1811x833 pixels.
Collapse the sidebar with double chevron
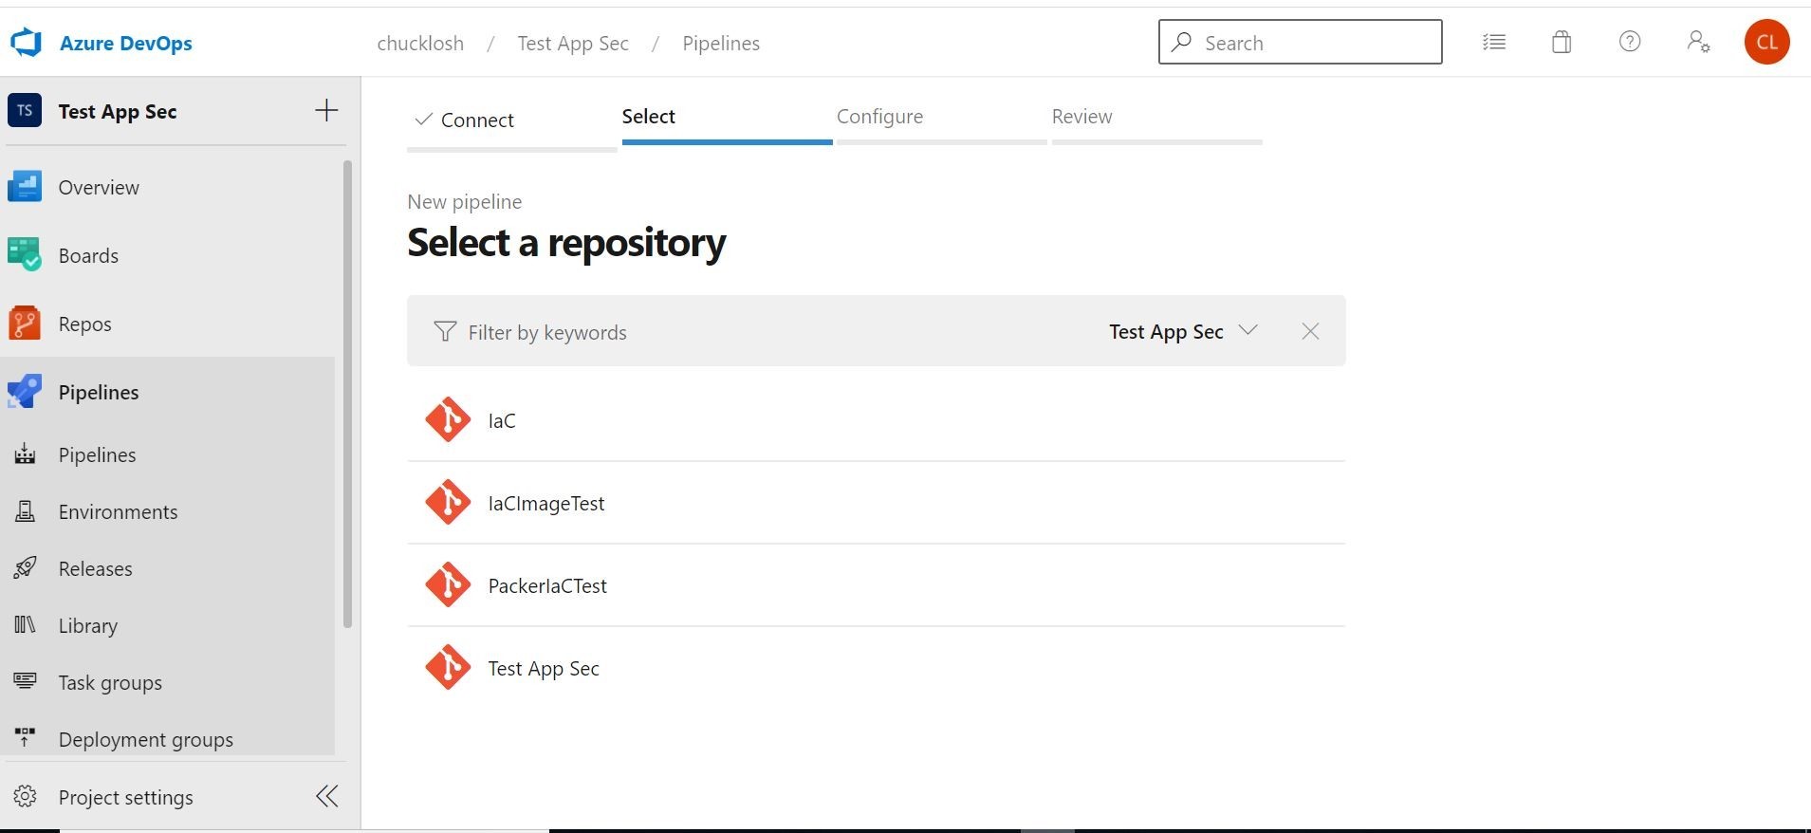[327, 796]
